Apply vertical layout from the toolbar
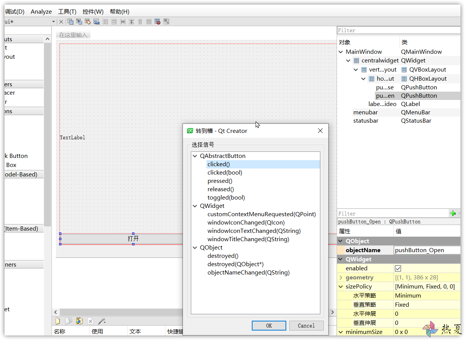 tap(114, 22)
